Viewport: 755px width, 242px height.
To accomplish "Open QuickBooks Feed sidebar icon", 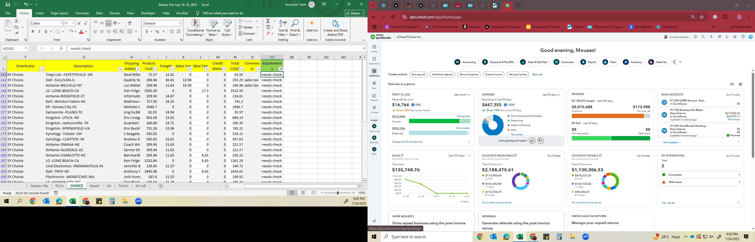I will pyautogui.click(x=374, y=84).
